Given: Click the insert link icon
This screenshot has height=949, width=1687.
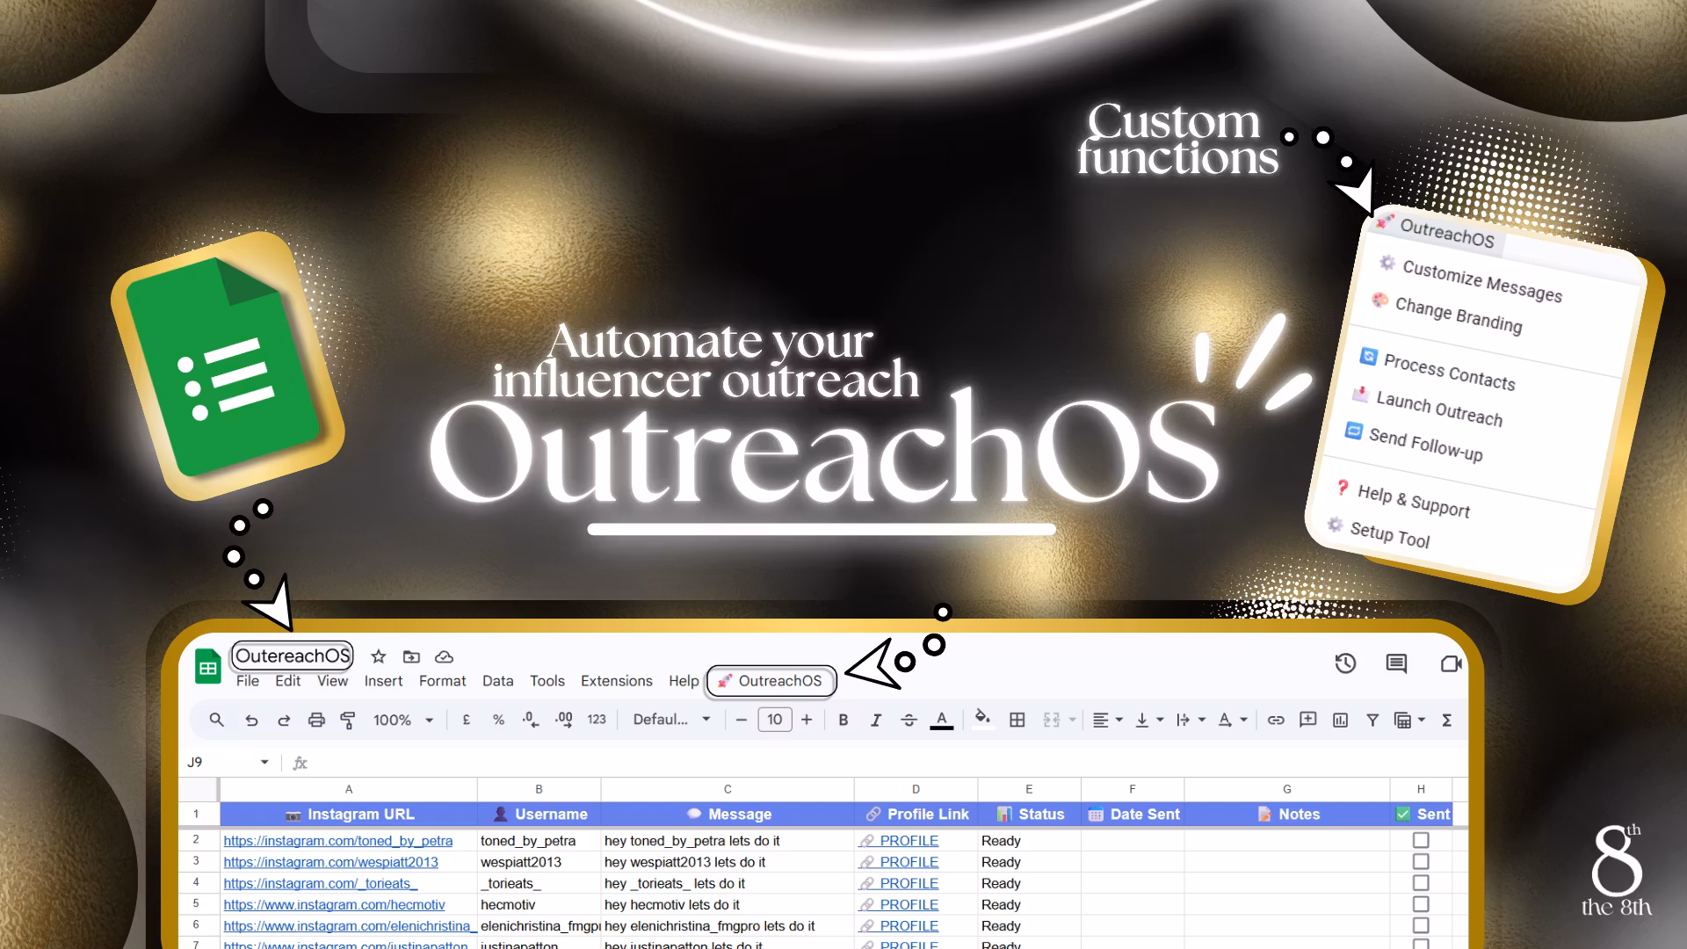Looking at the screenshot, I should tap(1276, 721).
